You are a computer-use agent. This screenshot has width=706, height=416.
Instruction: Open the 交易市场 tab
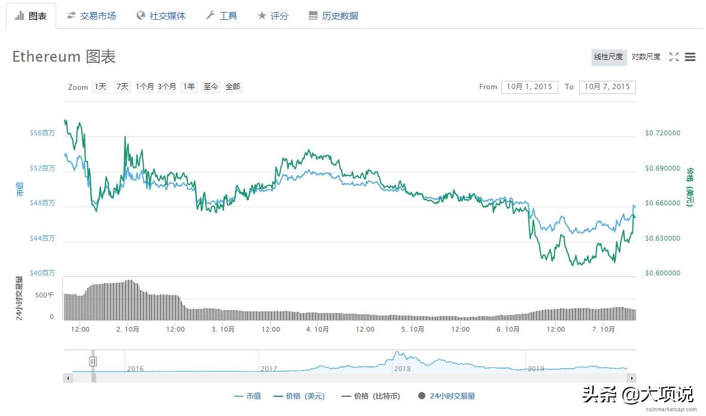[92, 16]
